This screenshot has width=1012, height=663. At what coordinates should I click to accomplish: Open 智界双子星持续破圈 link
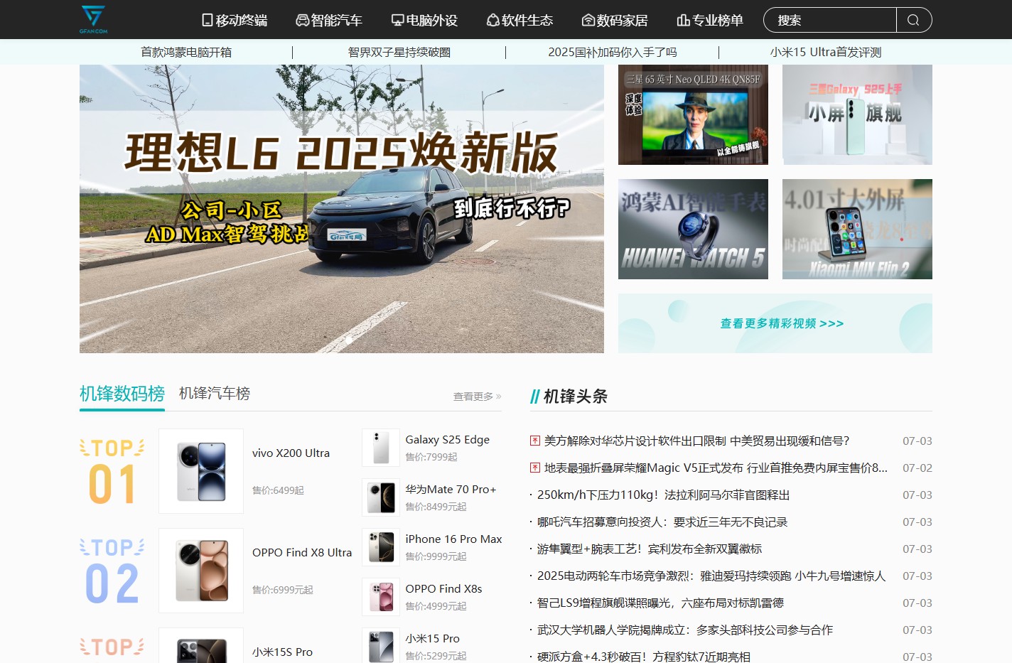point(399,52)
